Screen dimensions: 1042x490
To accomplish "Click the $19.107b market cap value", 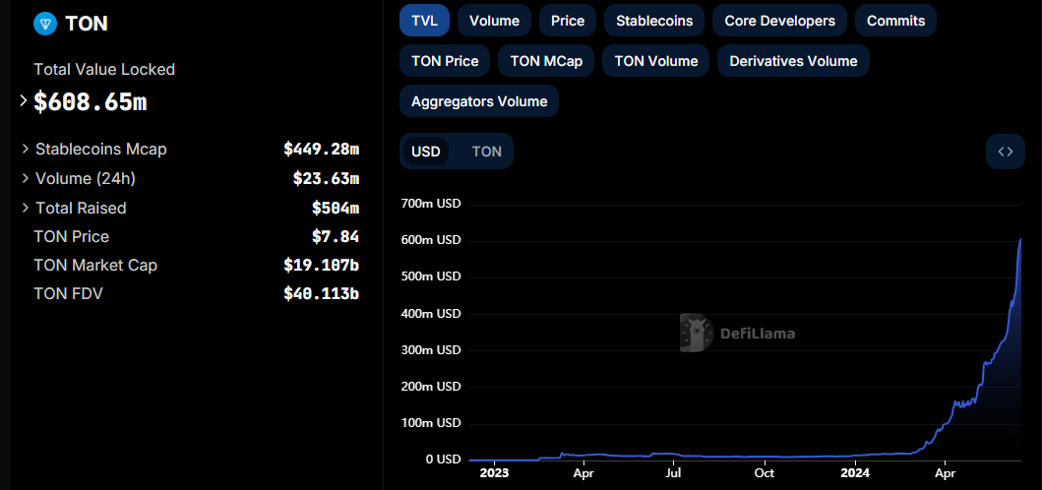I will click(322, 266).
